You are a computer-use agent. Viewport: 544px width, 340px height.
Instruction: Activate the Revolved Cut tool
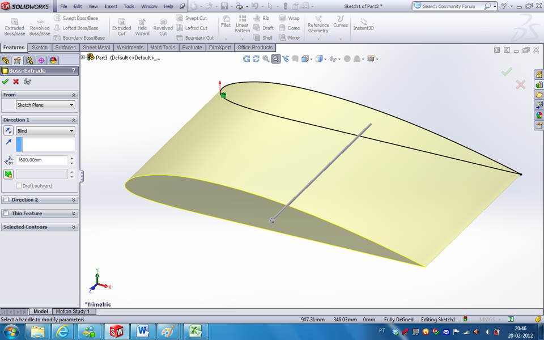163,25
